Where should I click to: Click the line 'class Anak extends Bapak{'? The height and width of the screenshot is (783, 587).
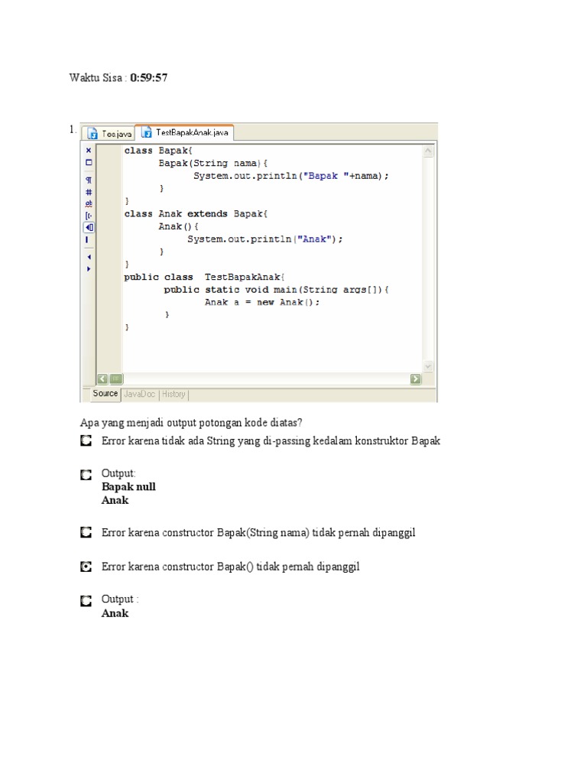196,214
